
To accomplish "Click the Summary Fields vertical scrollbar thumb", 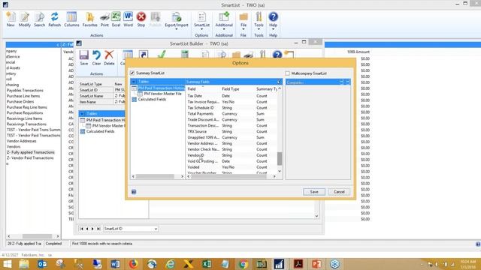I will pyautogui.click(x=280, y=158).
